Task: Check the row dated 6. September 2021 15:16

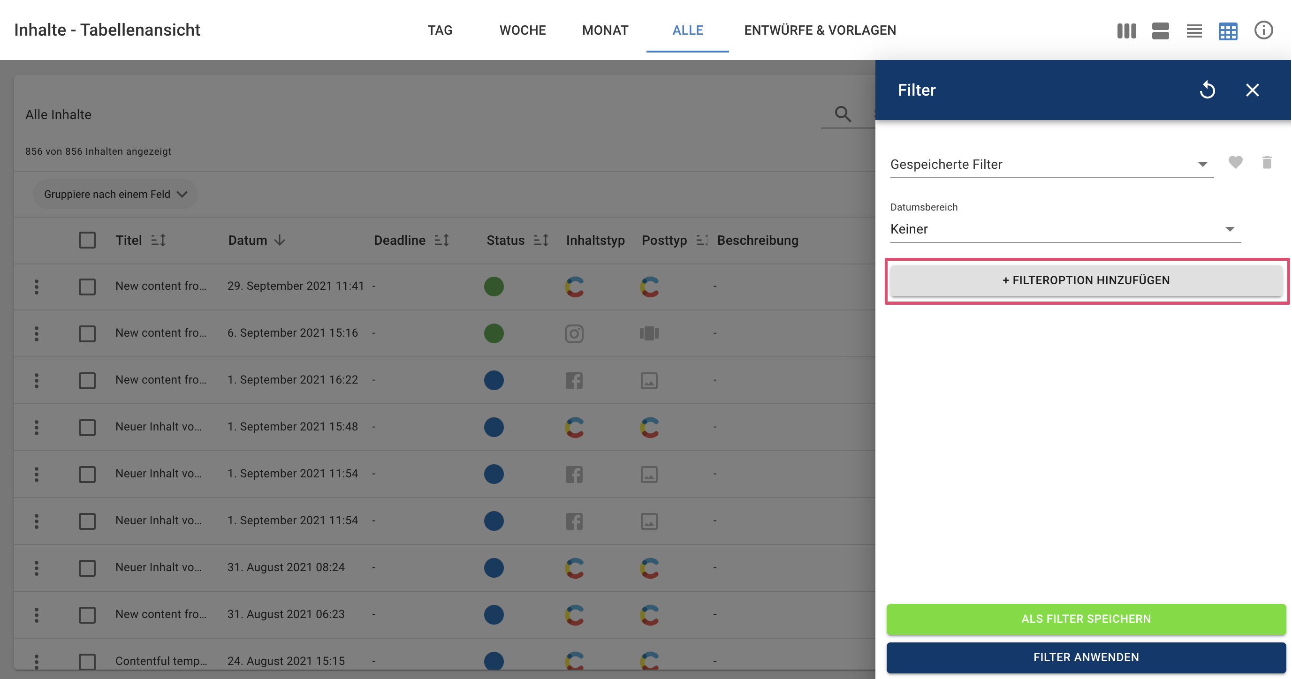Action: click(87, 333)
